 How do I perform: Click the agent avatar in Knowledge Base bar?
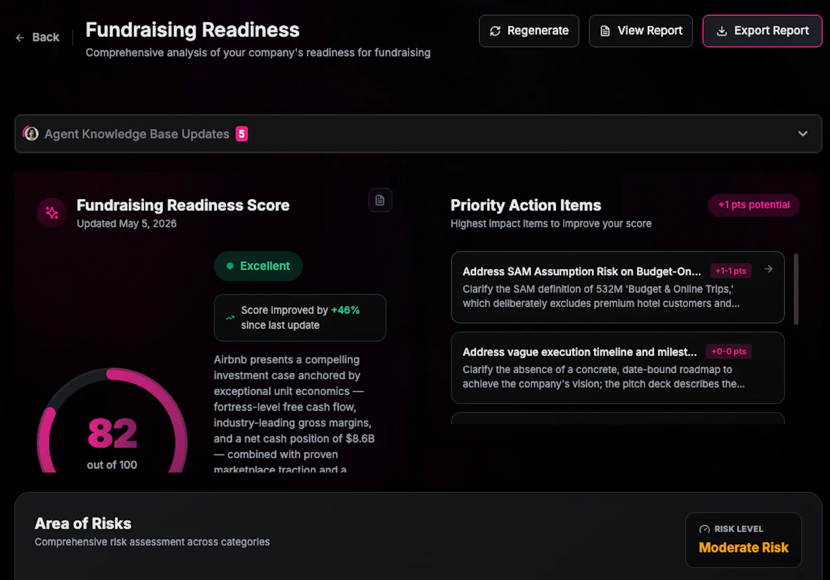click(x=31, y=134)
